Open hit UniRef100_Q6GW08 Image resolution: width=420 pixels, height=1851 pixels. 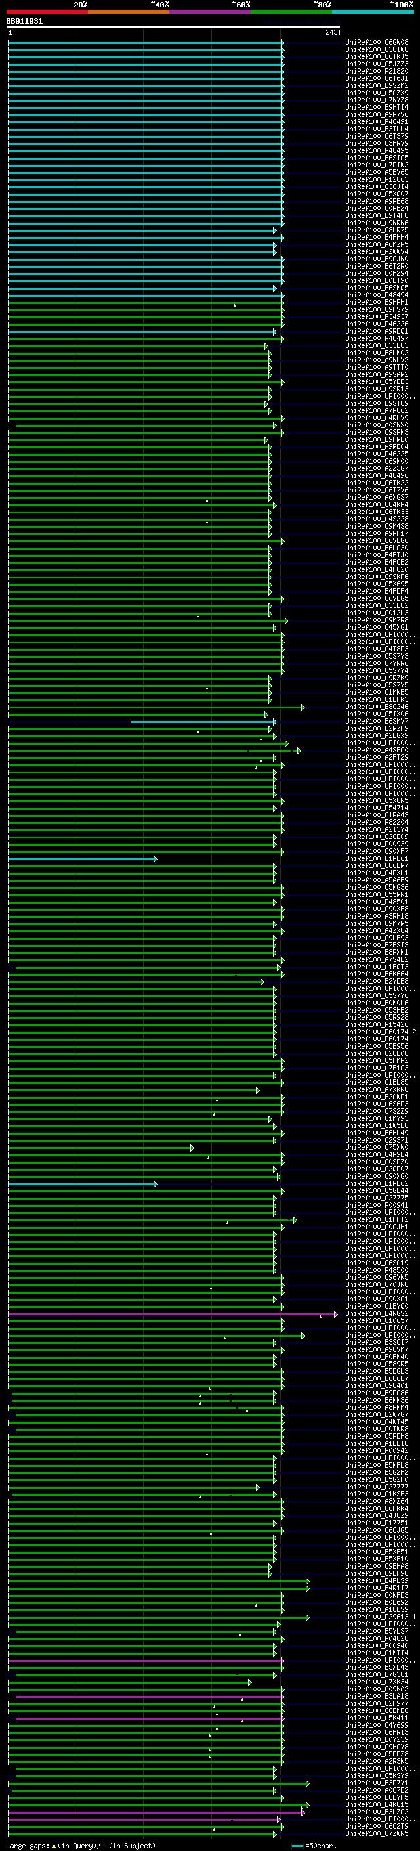(377, 43)
